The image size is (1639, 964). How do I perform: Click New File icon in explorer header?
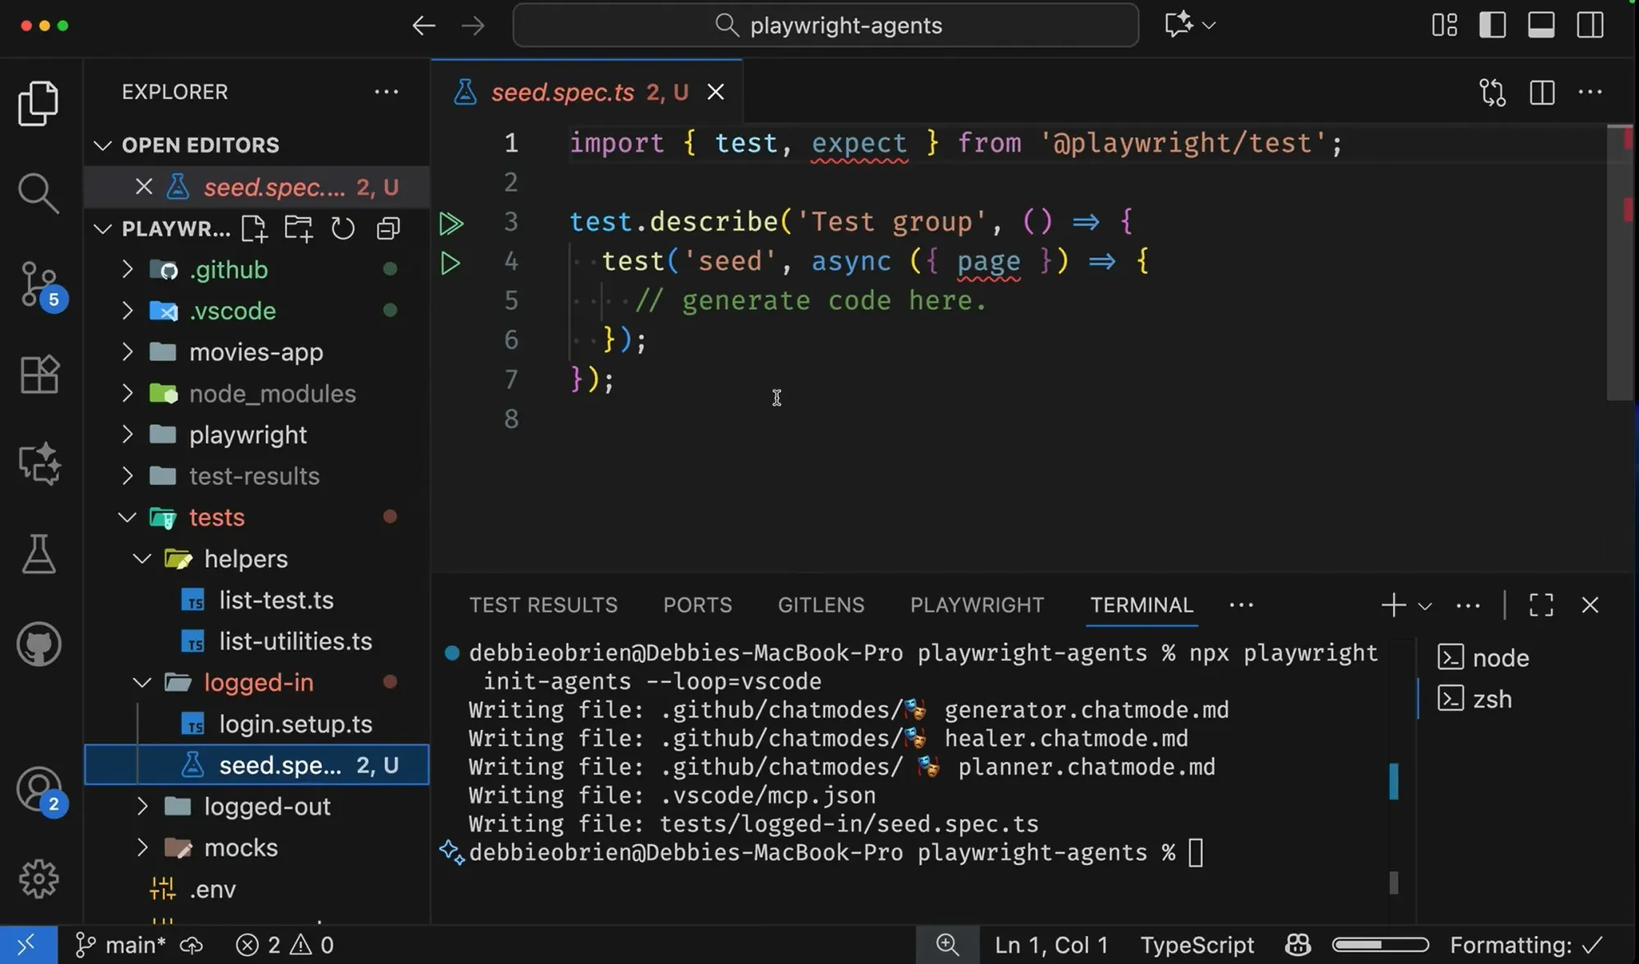click(x=254, y=229)
